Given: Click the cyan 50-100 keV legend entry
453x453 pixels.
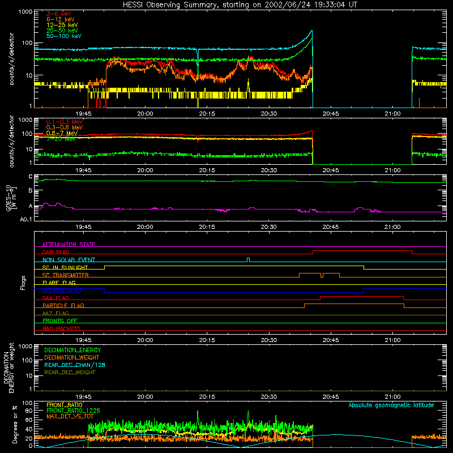Looking at the screenshot, I should pos(64,36).
